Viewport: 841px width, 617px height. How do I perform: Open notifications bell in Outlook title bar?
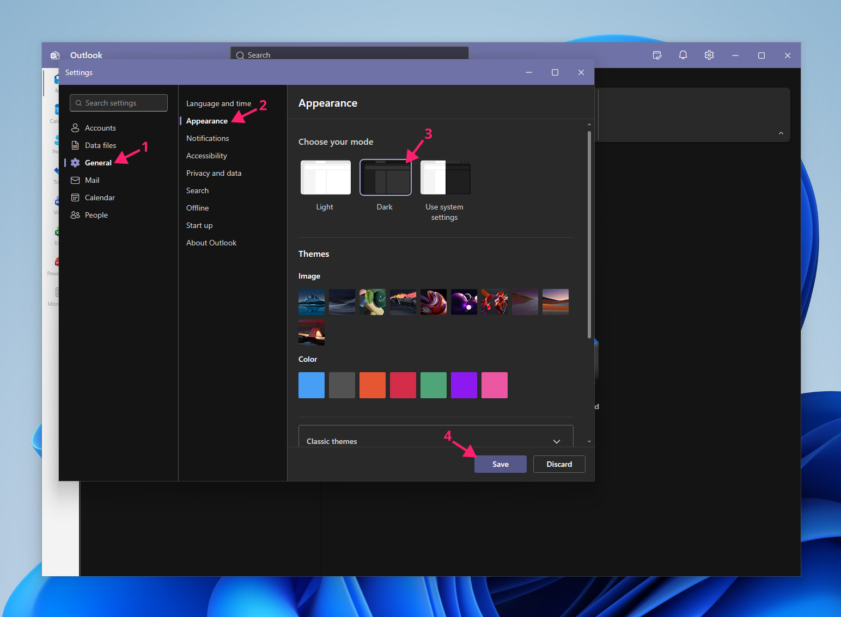(683, 55)
